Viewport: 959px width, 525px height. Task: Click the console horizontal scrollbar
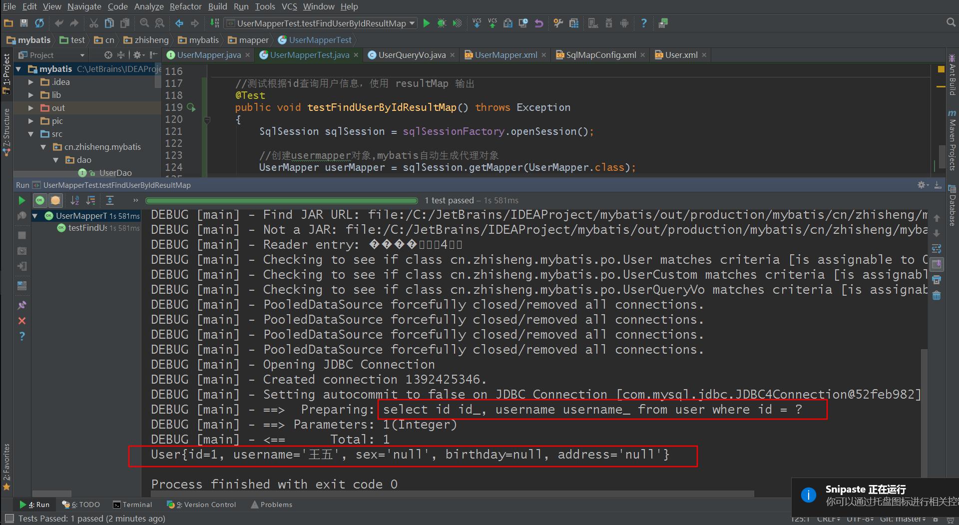click(453, 494)
